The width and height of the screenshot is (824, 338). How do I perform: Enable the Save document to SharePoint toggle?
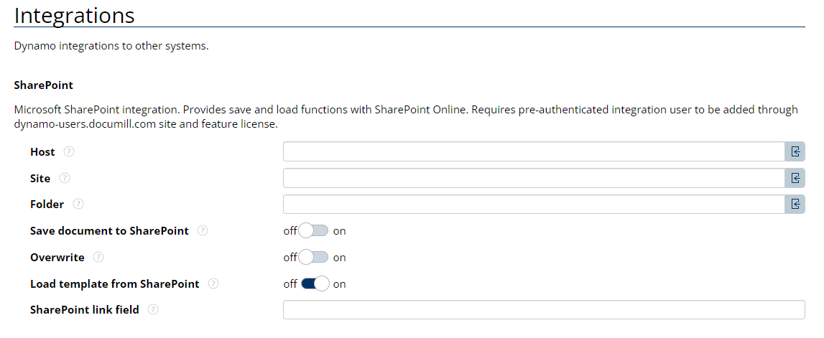(x=314, y=231)
